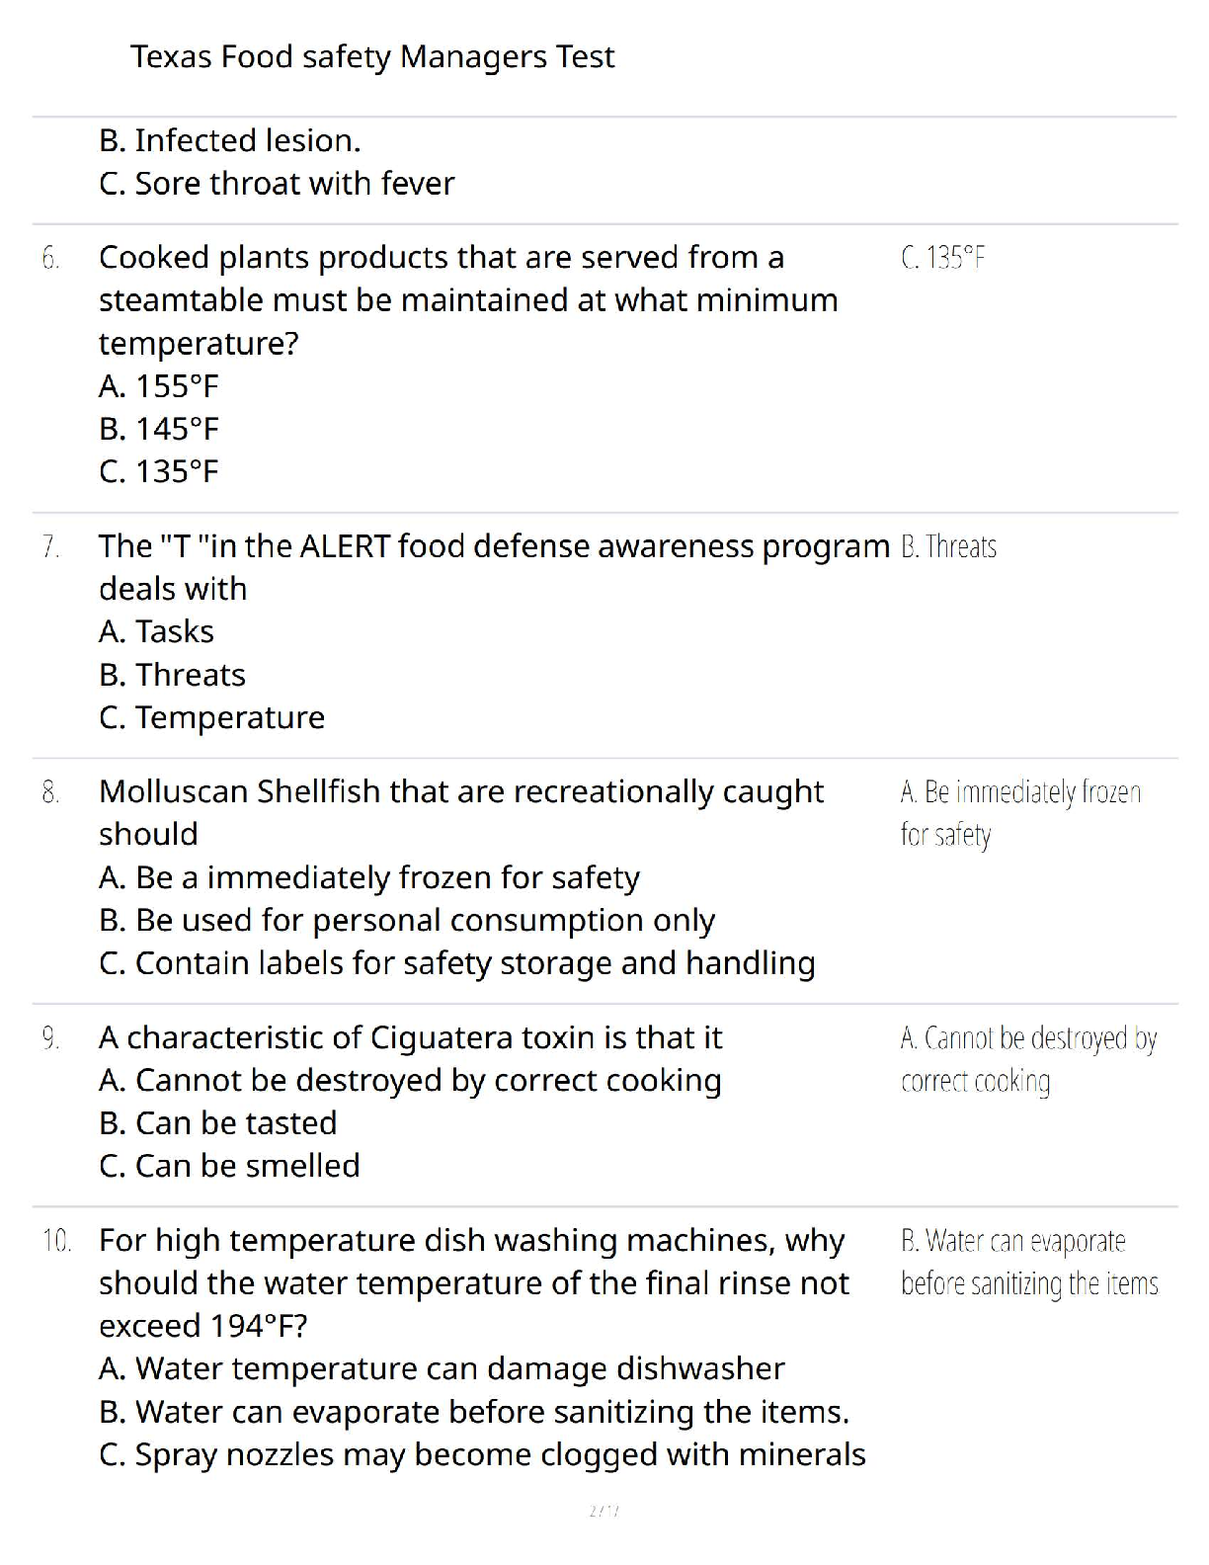Image resolution: width=1209 pixels, height=1565 pixels.
Task: Select option B. Can be tasted
Action: click(x=218, y=1123)
